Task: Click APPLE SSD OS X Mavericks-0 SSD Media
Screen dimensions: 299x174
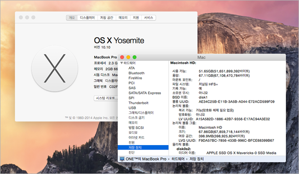Action: coord(241,153)
